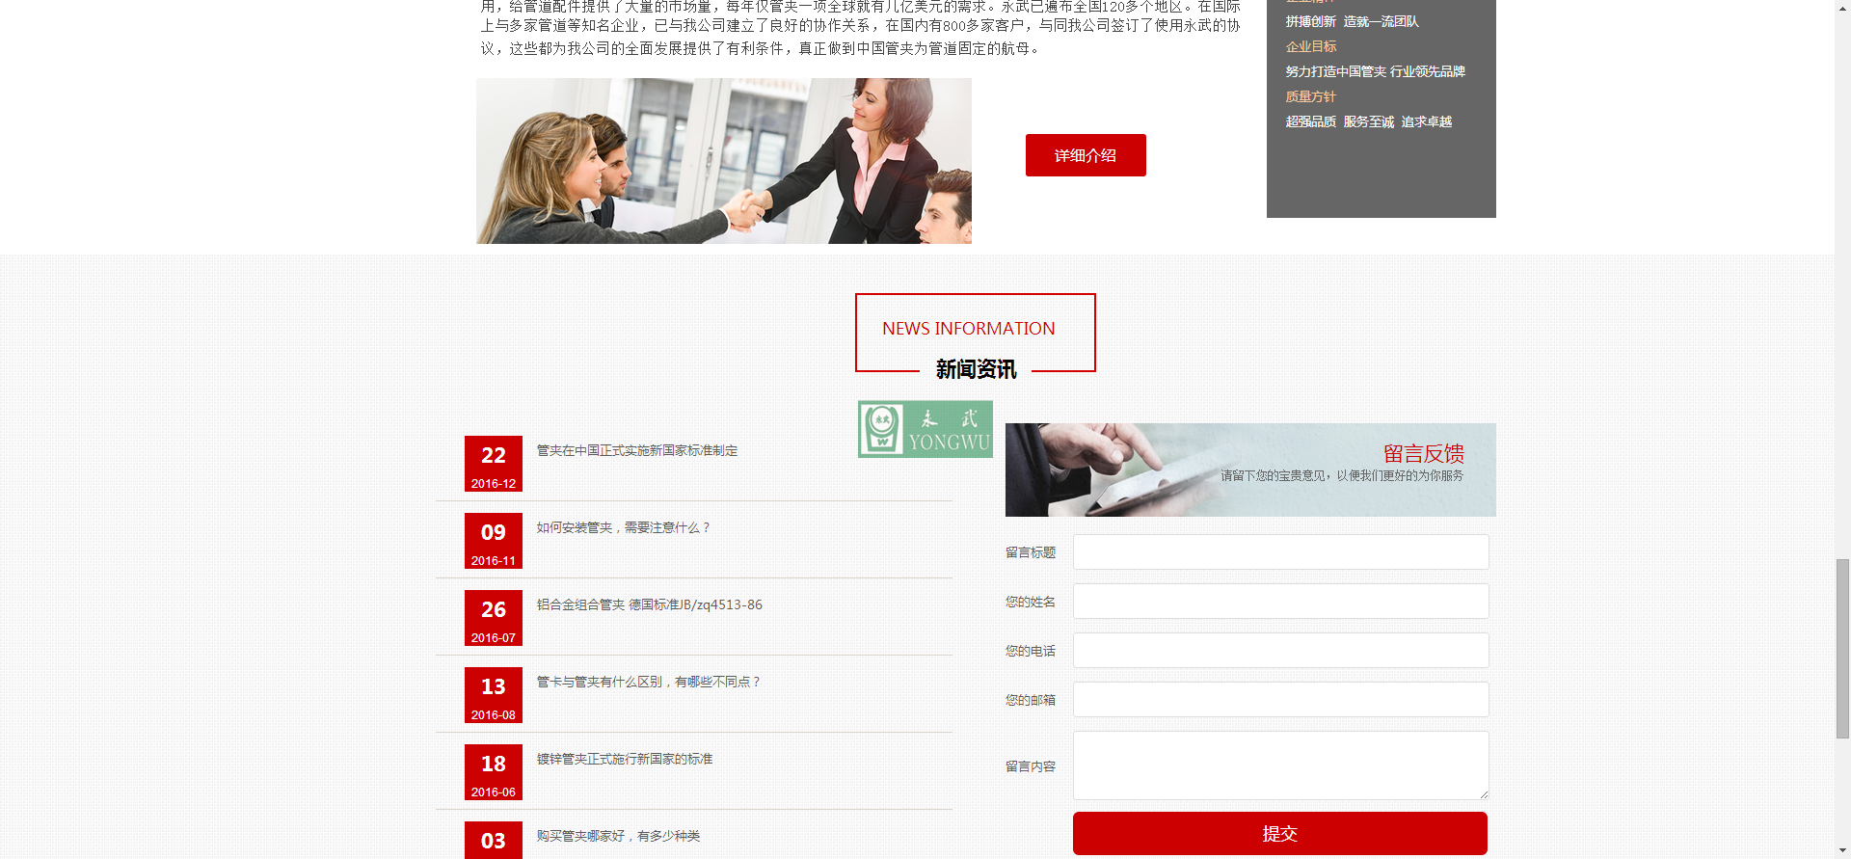Open article 如何安装管夹，需要注意什么？
This screenshot has width=1851, height=859.
[x=624, y=527]
